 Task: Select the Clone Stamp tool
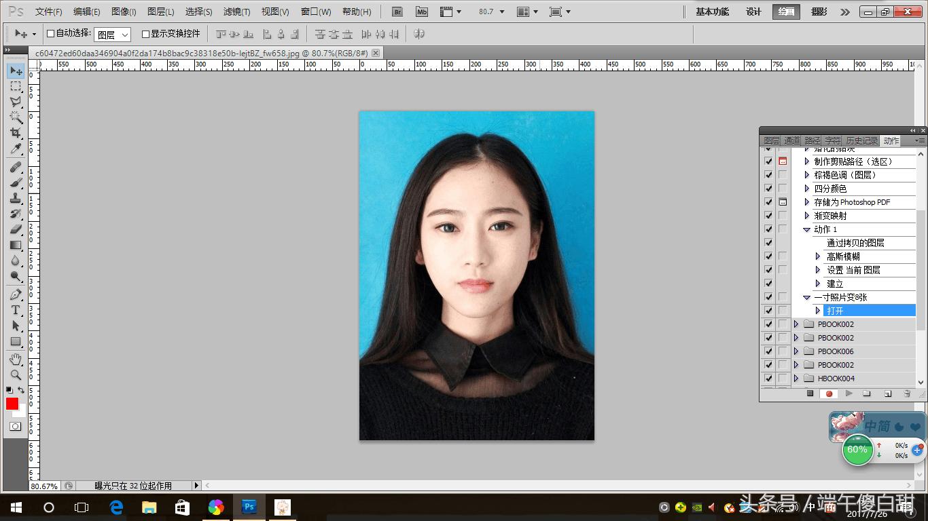tap(16, 197)
